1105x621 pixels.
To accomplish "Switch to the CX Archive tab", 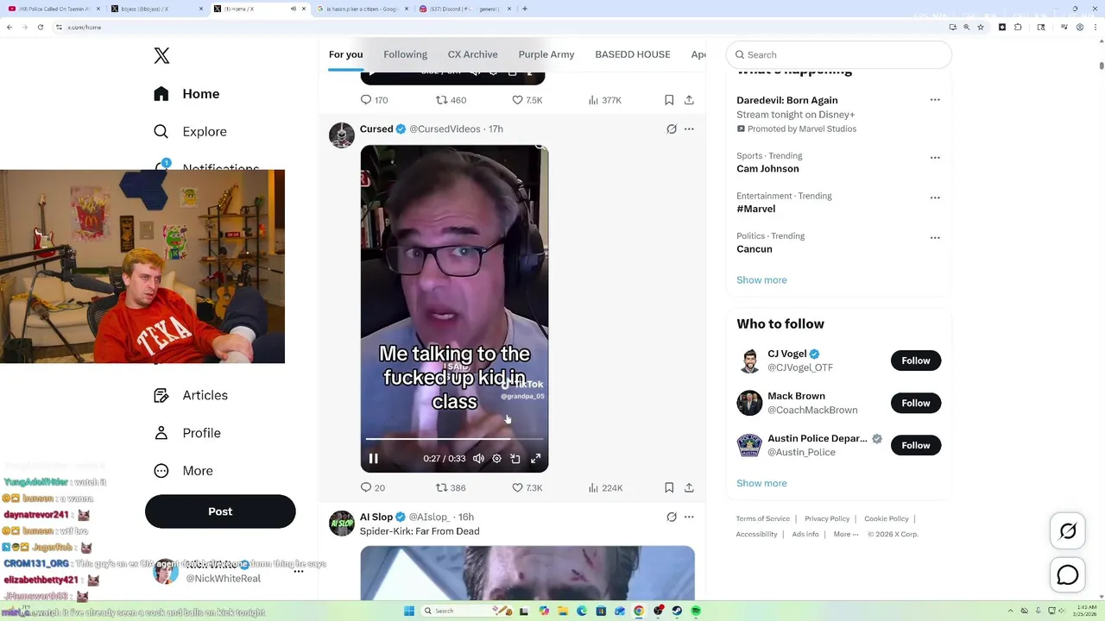I will click(x=472, y=54).
